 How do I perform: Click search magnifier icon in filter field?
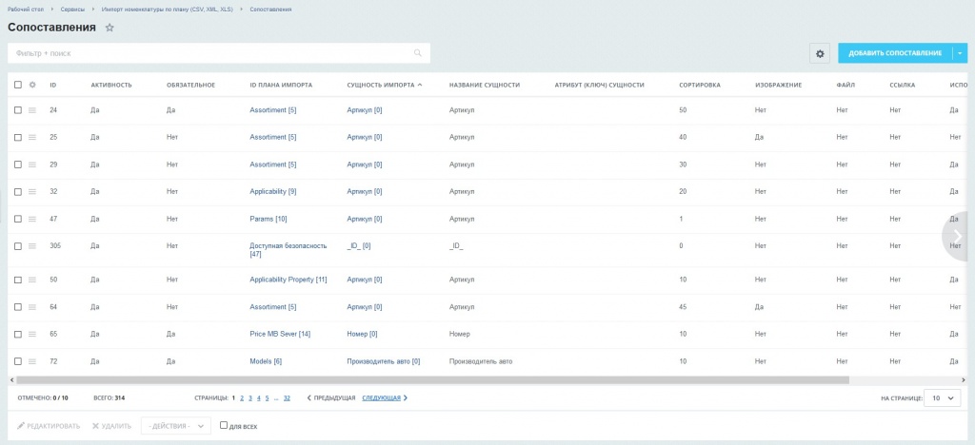[x=418, y=53]
